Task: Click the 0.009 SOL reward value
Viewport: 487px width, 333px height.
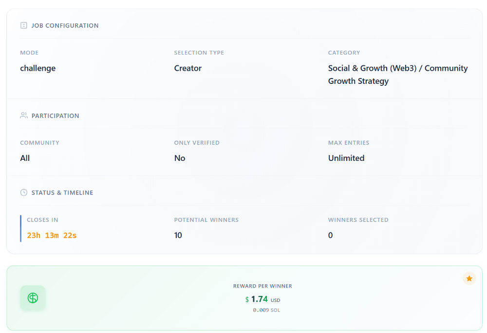Action: pos(266,310)
